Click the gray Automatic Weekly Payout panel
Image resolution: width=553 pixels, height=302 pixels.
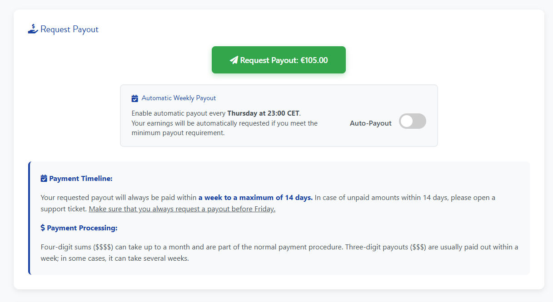(279, 141)
